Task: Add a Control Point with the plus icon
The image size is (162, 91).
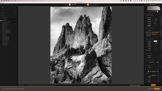Action: (x=157, y=62)
